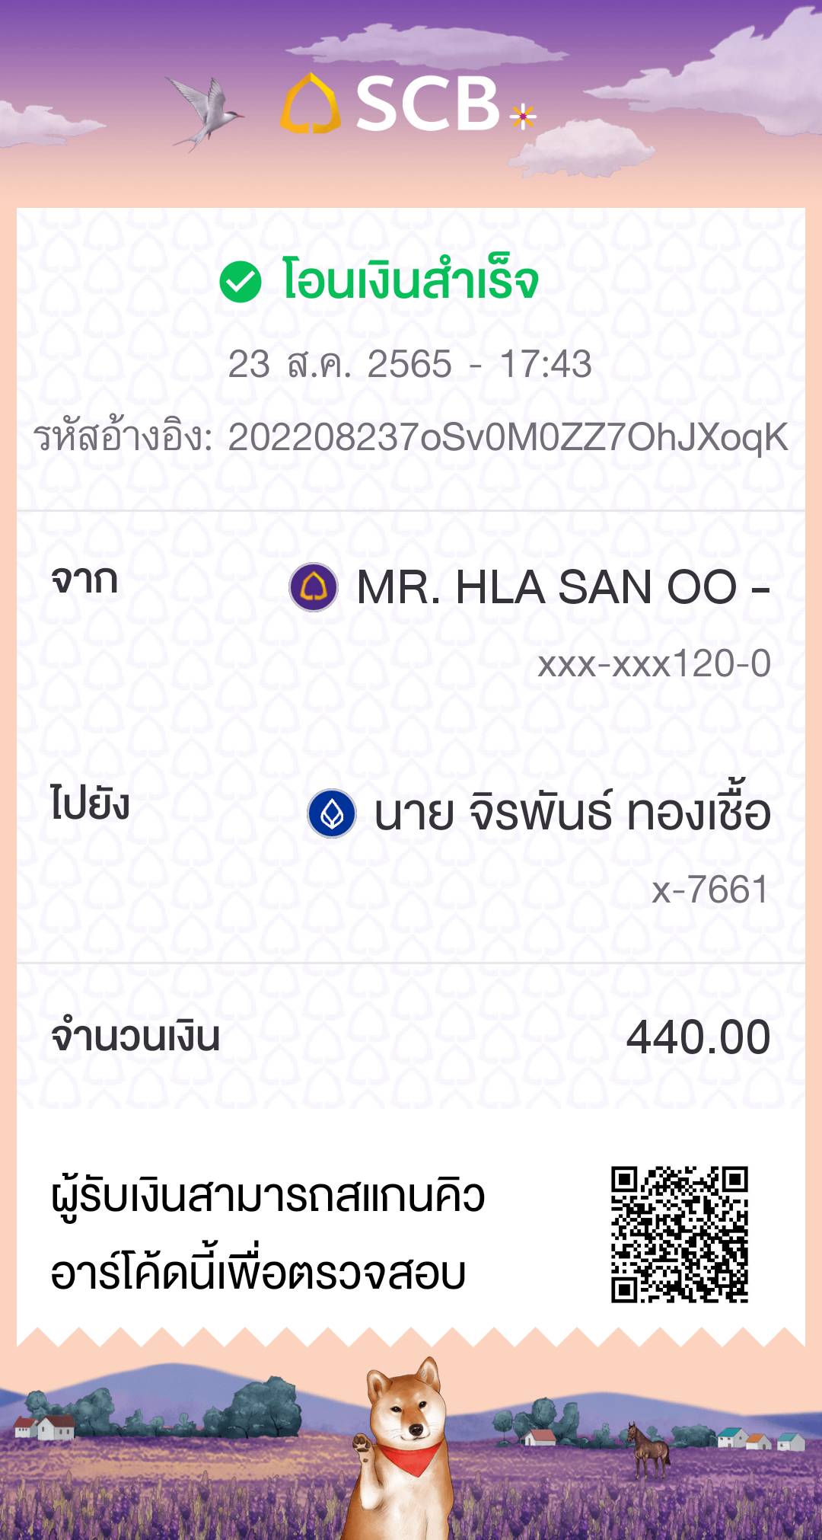
Task: Click the recipient name นาย จิรพันธ์ ทองเชื้อ
Action: click(572, 813)
